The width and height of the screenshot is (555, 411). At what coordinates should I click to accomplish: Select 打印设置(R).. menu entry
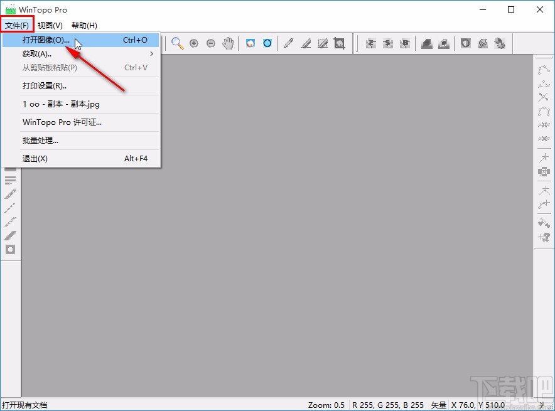click(x=81, y=86)
